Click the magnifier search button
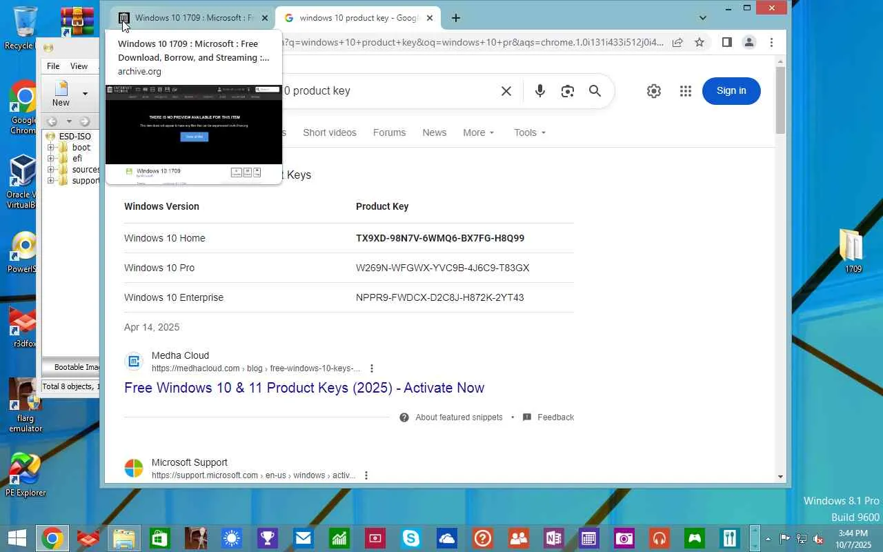The image size is (883, 552). [x=595, y=91]
